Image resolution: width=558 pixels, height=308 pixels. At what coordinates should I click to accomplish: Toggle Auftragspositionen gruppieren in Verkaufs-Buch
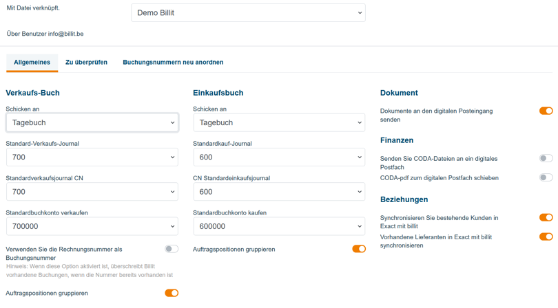pos(172,293)
